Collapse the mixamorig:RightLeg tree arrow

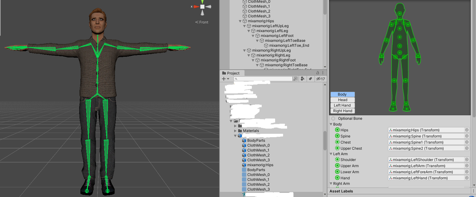(x=248, y=55)
